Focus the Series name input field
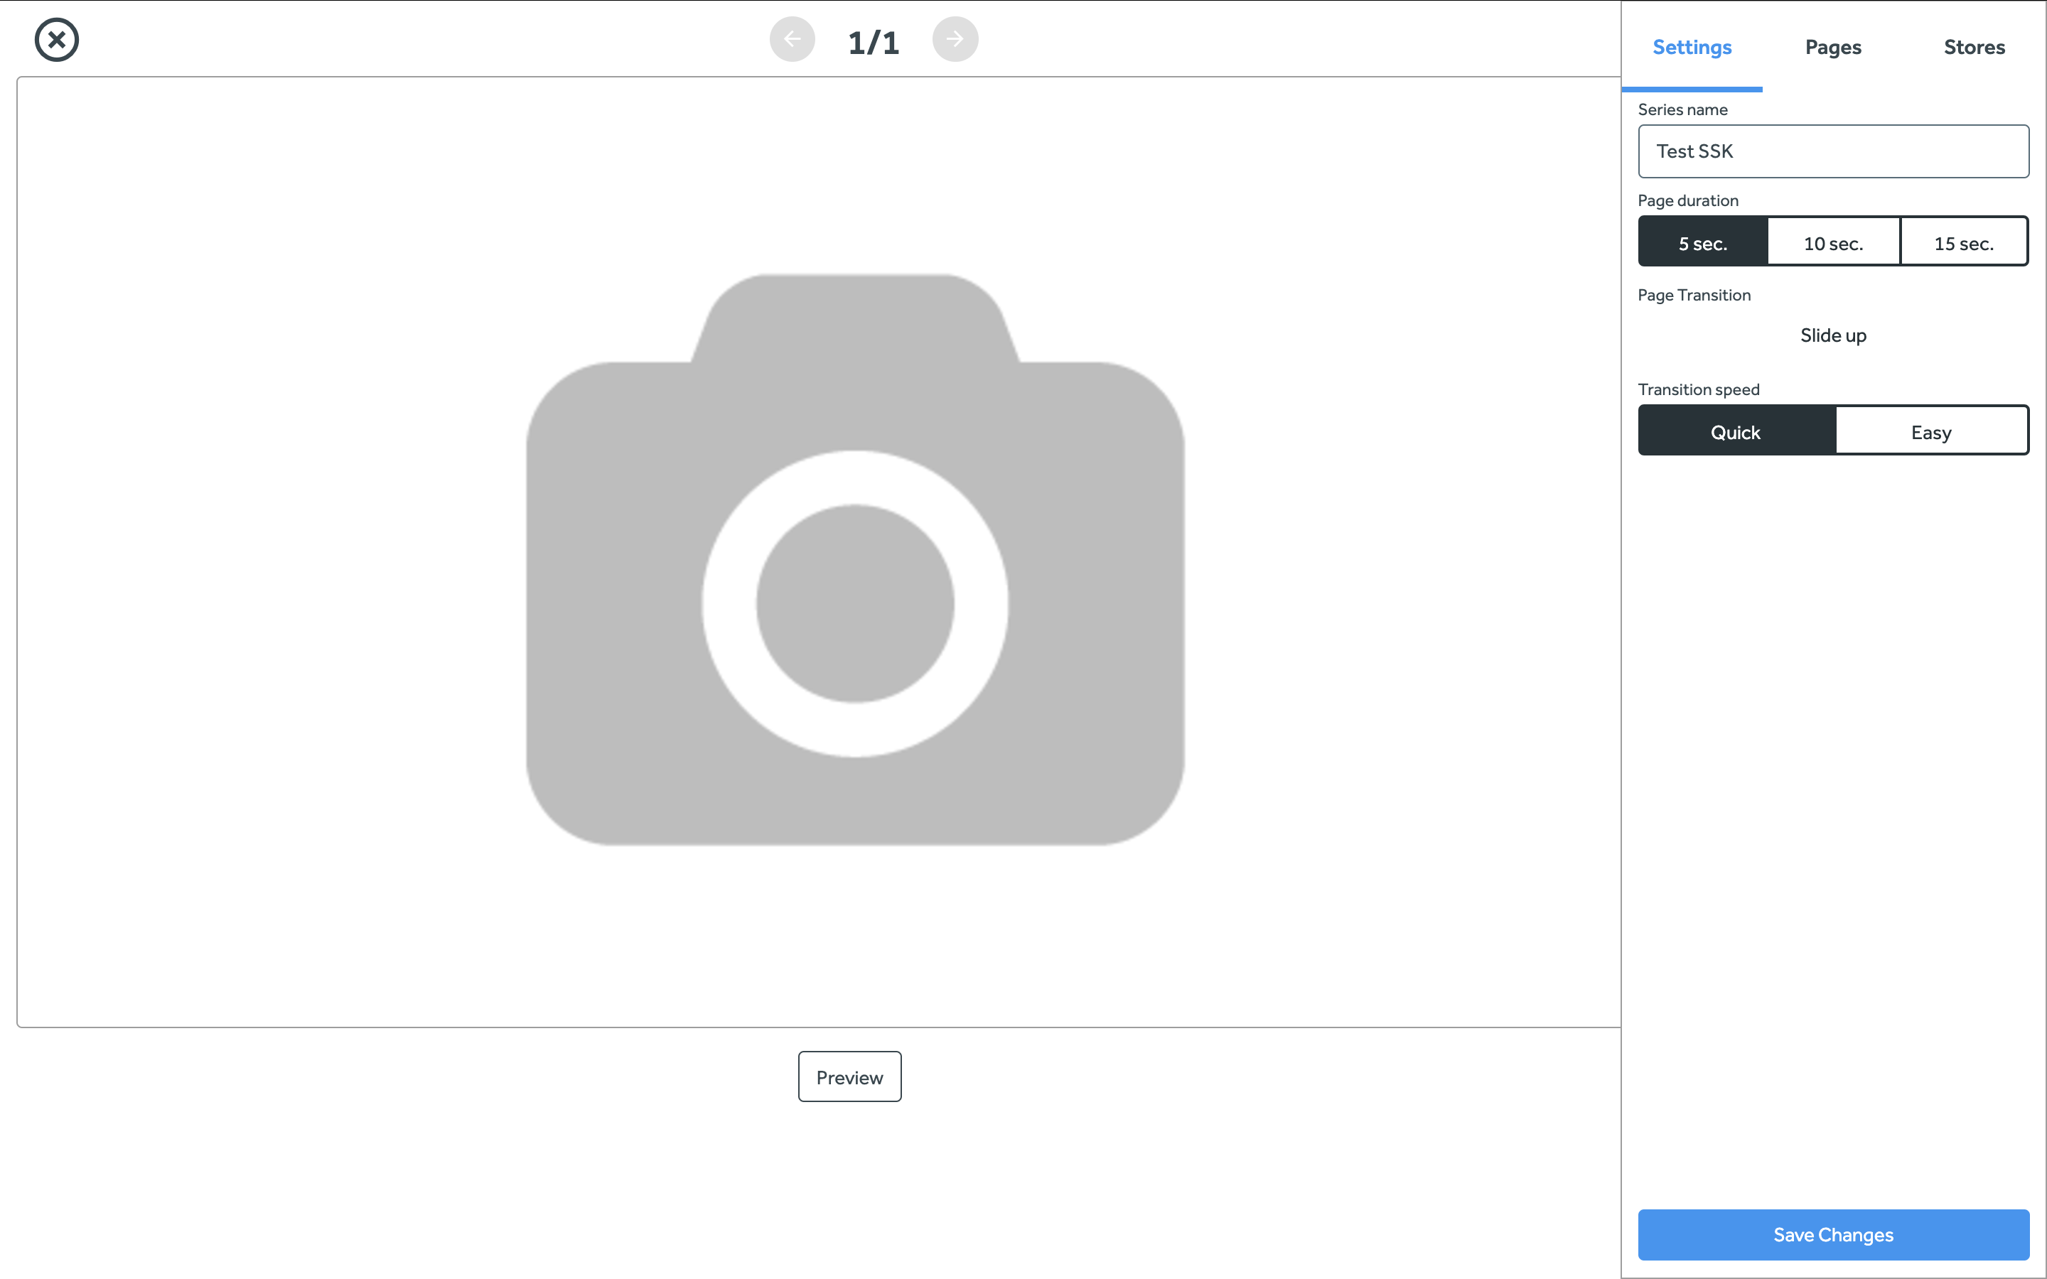2047x1279 pixels. point(1833,151)
